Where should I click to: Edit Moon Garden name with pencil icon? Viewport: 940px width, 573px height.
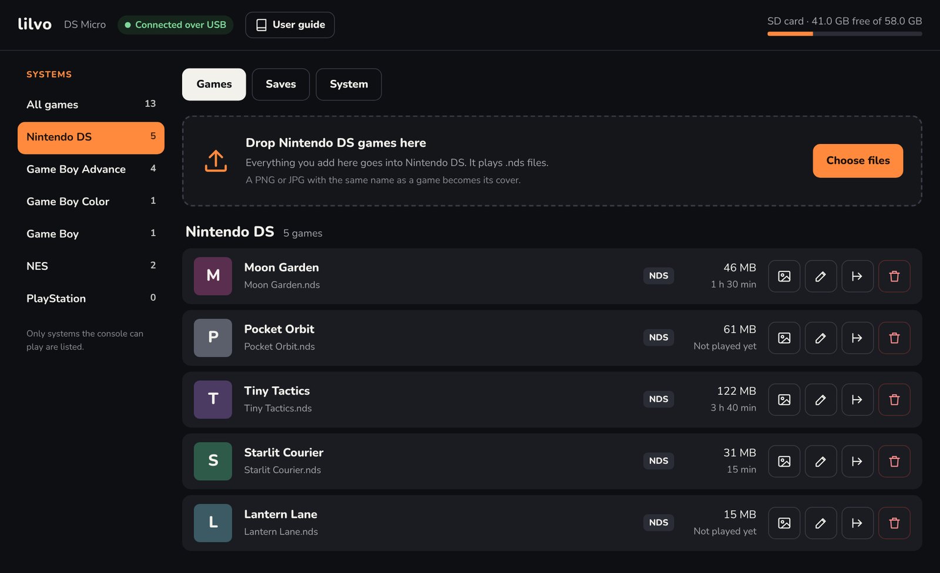click(x=821, y=276)
